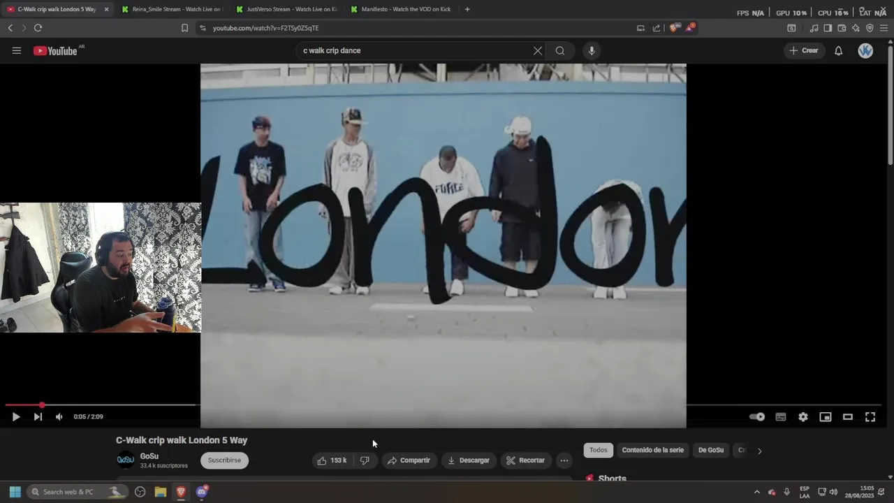Select the Todos filter chip

click(599, 450)
